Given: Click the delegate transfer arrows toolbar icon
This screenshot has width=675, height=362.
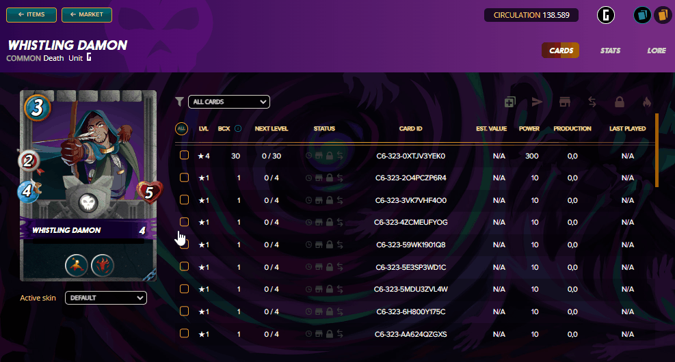Looking at the screenshot, I should 592,102.
